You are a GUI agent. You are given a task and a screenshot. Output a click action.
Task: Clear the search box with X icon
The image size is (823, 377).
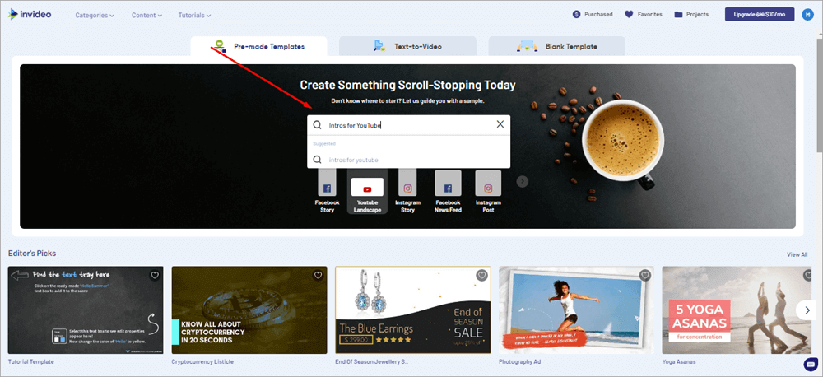pos(500,125)
